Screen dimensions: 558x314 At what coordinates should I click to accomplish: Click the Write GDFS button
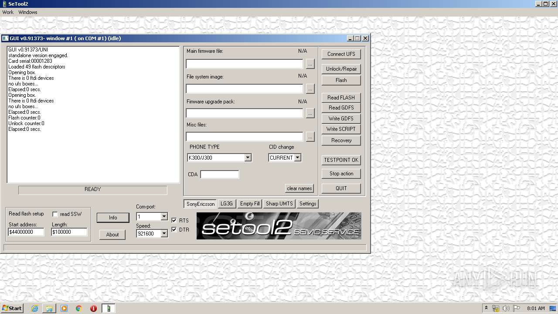pos(341,119)
